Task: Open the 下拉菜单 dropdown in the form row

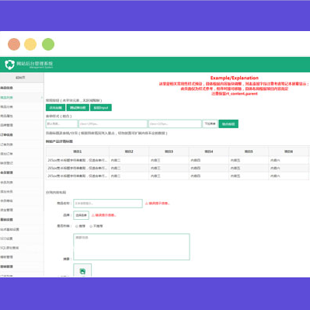Action: pyautogui.click(x=210, y=124)
